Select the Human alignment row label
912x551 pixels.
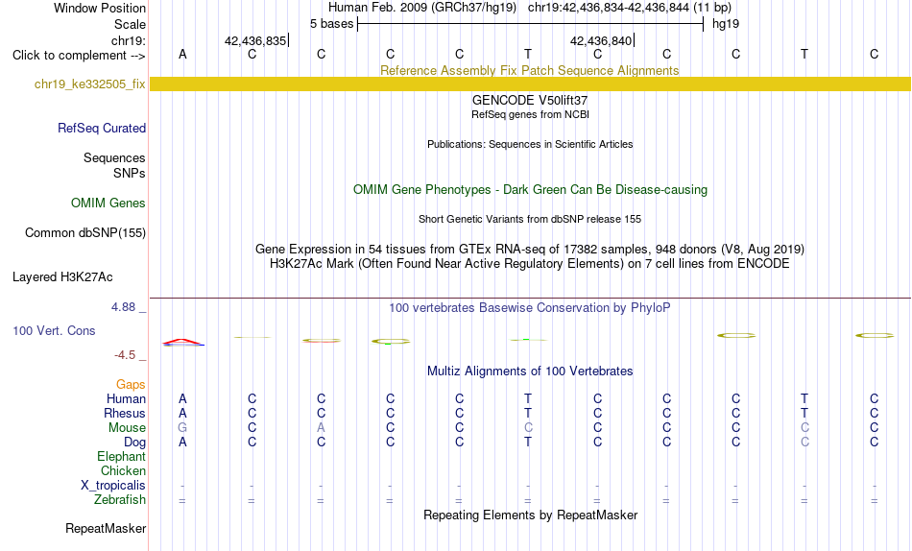tap(126, 399)
